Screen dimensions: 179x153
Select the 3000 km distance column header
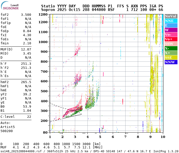[81, 144]
